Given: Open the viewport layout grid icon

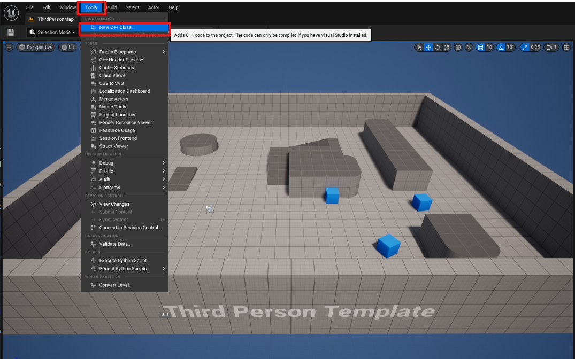Looking at the screenshot, I should [566, 48].
